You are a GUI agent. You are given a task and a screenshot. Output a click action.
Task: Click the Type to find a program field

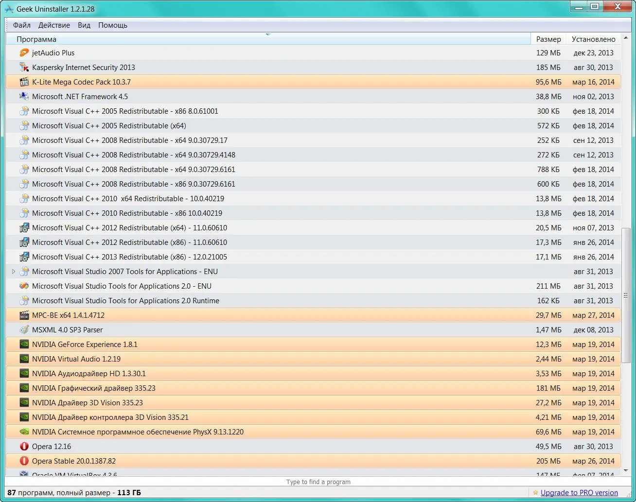click(x=318, y=482)
